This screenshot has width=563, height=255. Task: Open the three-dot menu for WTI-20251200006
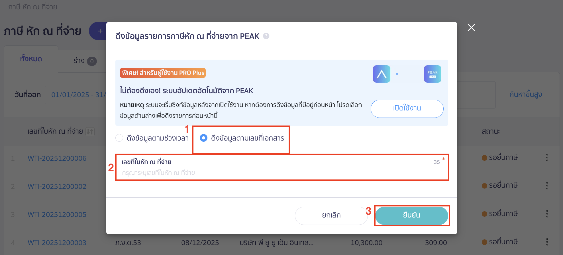(547, 158)
